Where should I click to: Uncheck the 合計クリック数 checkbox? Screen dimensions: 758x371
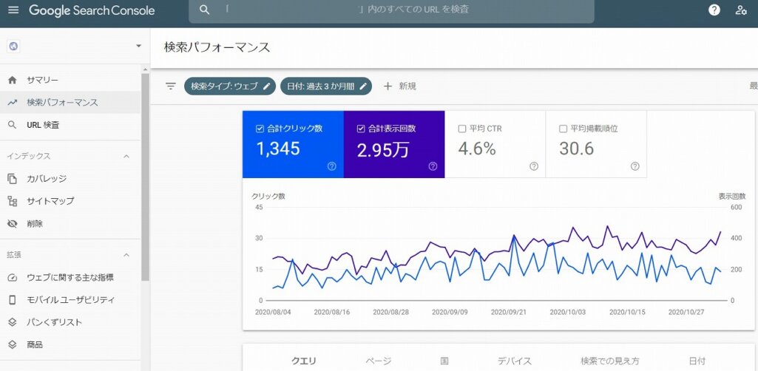pos(260,129)
